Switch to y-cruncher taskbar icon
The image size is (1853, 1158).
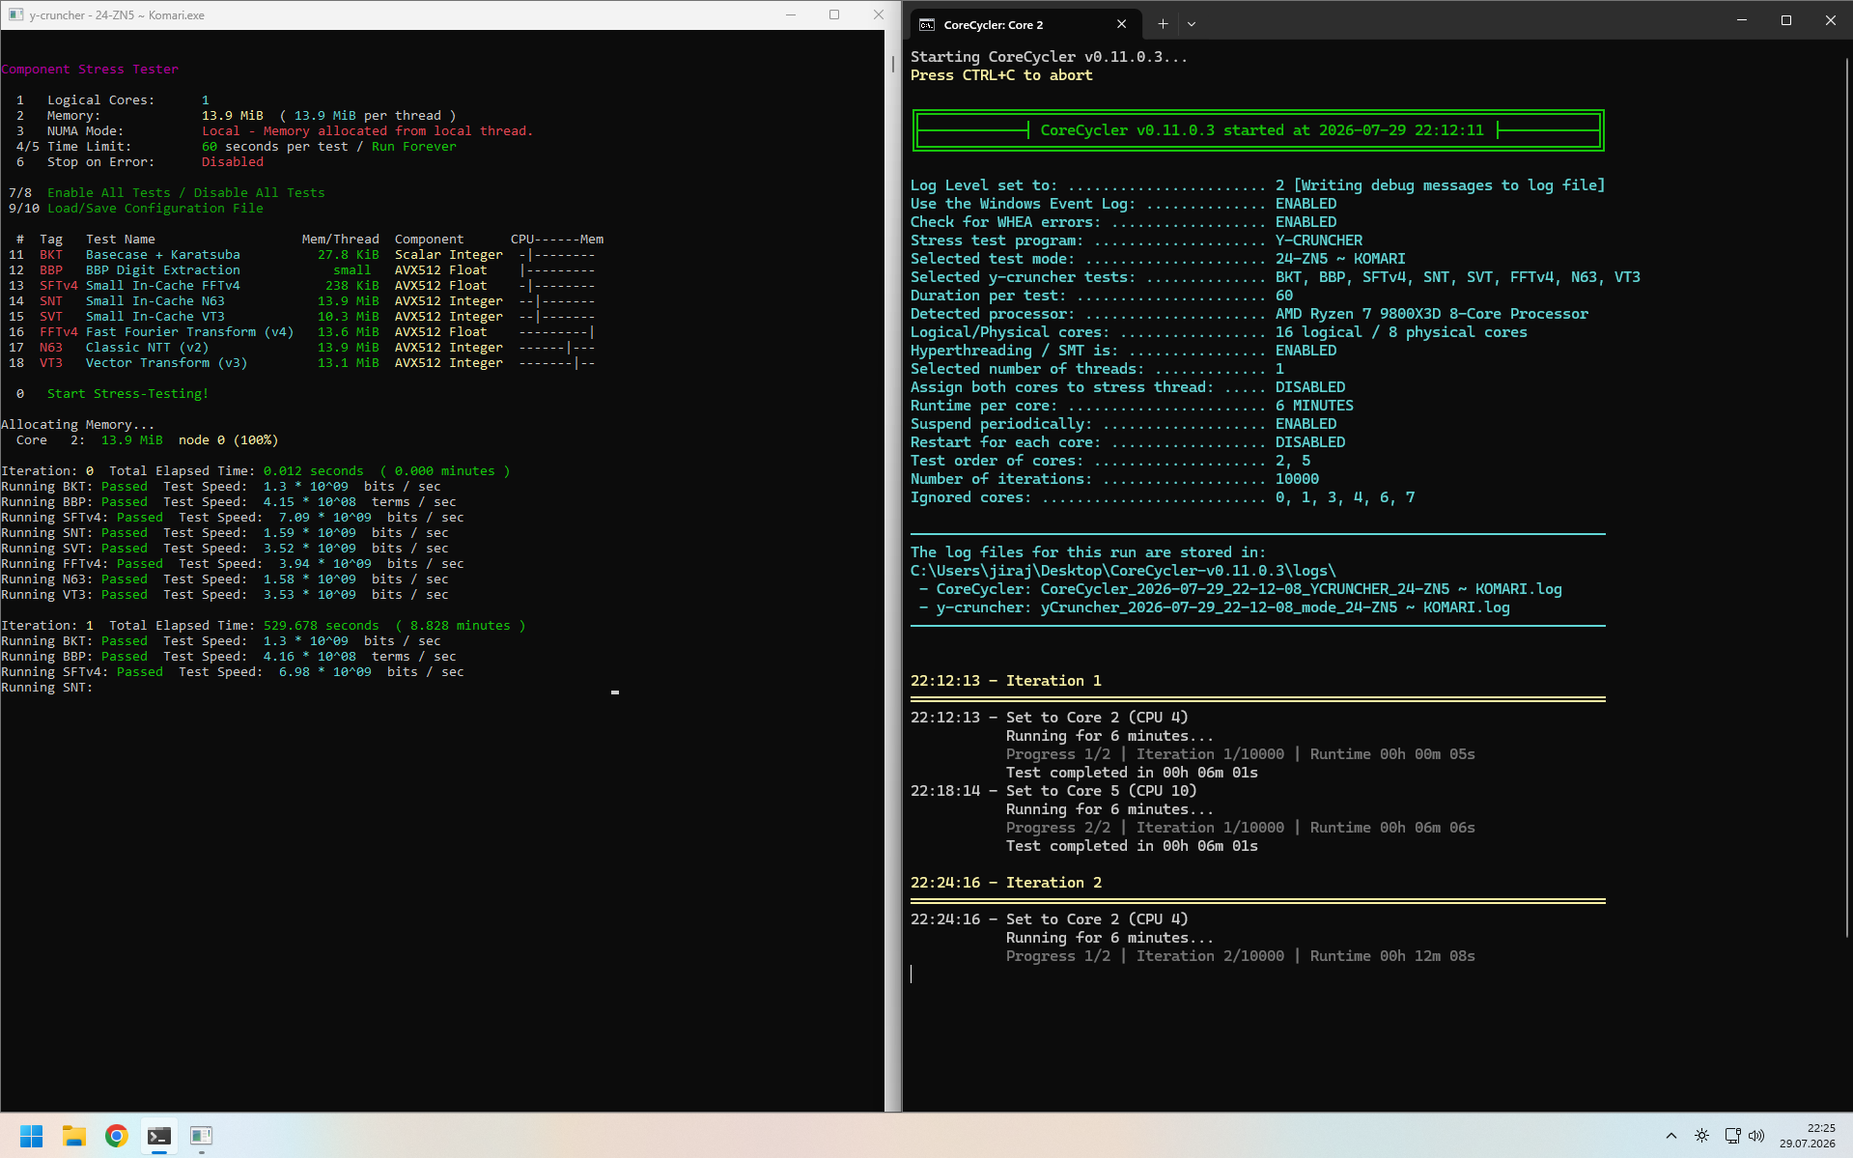(x=201, y=1136)
